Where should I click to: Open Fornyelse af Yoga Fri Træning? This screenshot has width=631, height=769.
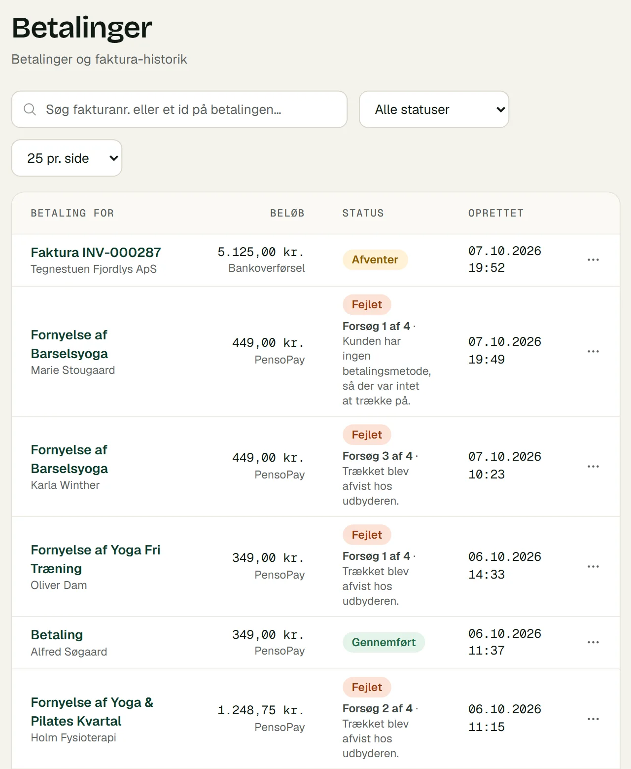96,559
